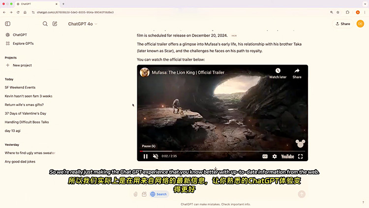
Task: Click the source citation chip after release date
Action: coord(234,35)
